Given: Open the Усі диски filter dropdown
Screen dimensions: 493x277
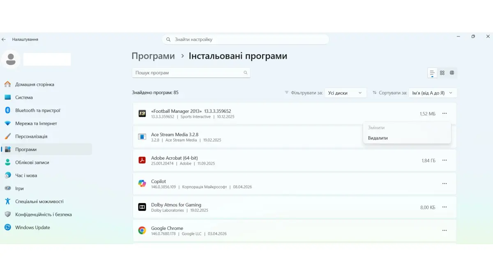Looking at the screenshot, I should point(345,93).
